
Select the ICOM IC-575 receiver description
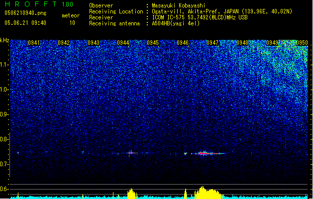[x=200, y=17]
